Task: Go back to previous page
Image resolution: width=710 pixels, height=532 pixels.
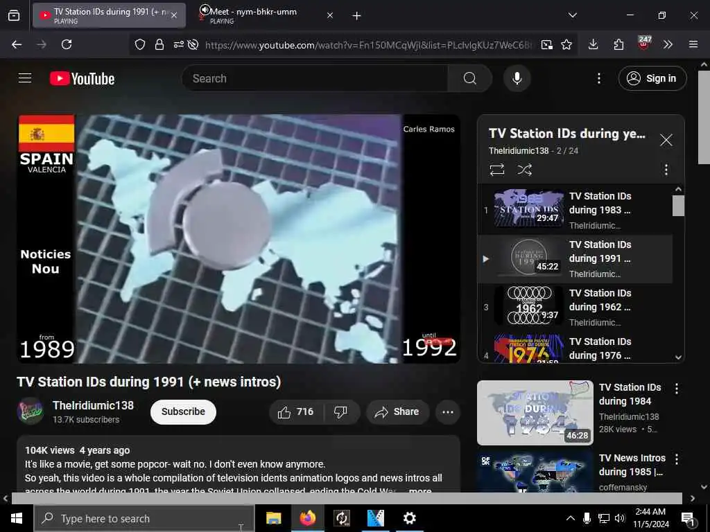Action: [17, 44]
